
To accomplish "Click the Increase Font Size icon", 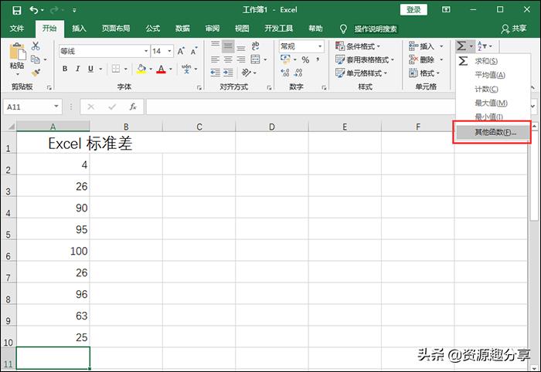I will coord(181,51).
